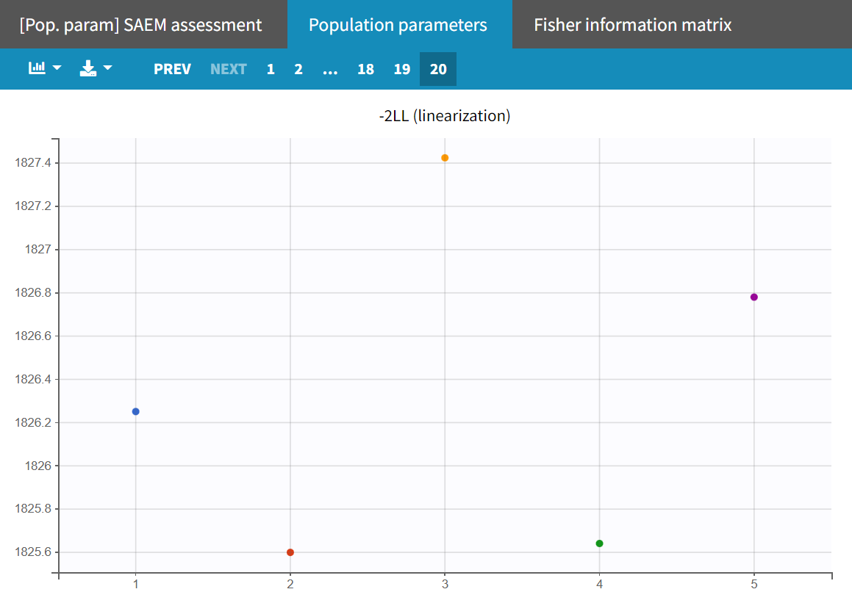Go to page 18

coord(365,69)
